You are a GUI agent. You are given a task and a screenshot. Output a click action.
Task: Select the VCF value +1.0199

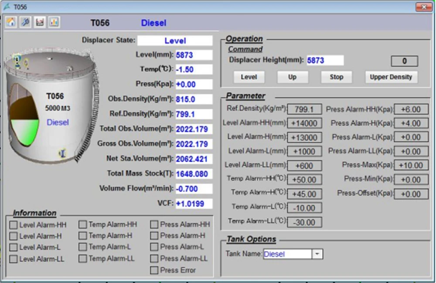(194, 204)
